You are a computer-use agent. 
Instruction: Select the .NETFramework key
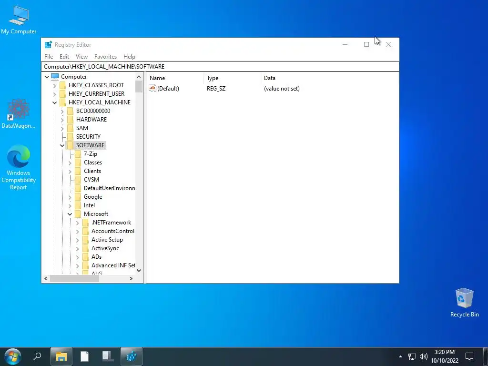point(111,223)
